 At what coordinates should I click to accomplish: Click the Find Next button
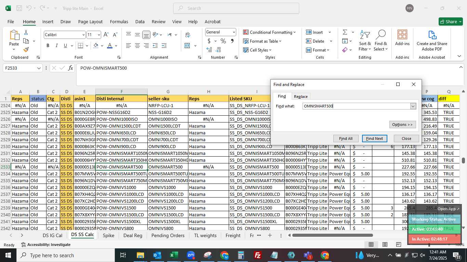click(374, 139)
